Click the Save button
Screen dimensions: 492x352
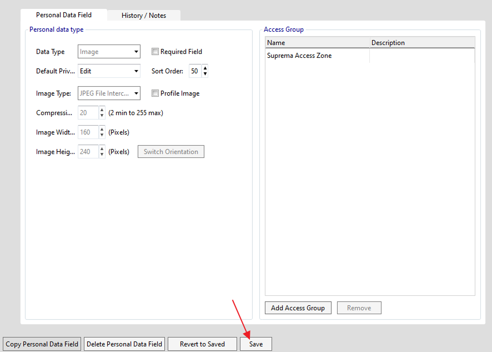point(256,344)
